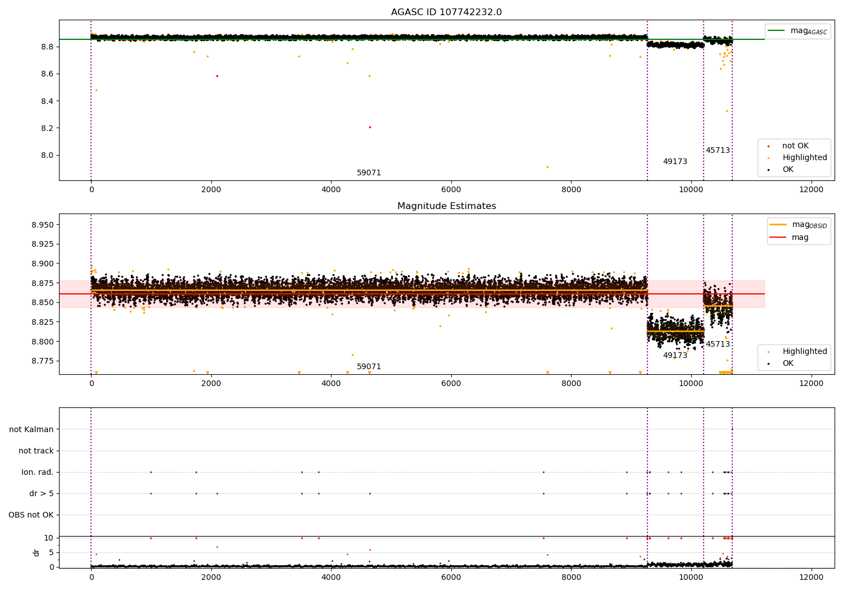This screenshot has width=843, height=590.
Task: Select the 49173 annotation in the middle plot
Action: pyautogui.click(x=675, y=356)
